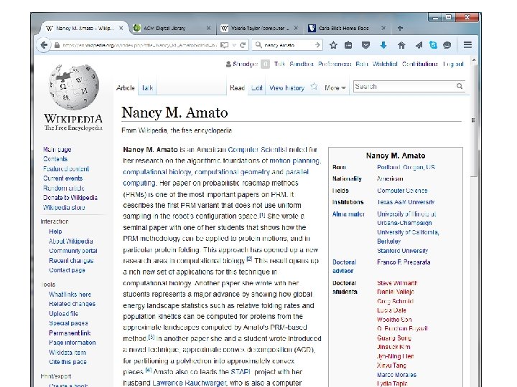The height and width of the screenshot is (387, 517).
Task: Show bookmarks list icon
Action: pyautogui.click(x=348, y=45)
